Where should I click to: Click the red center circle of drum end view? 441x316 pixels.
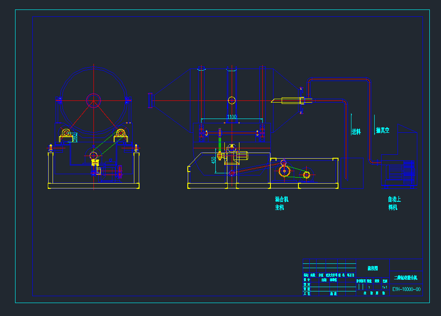[93, 100]
